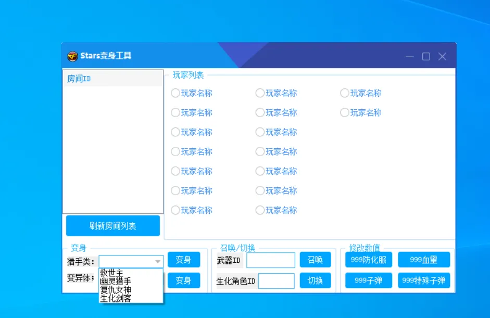Image resolution: width=490 pixels, height=318 pixels.
Task: Select top 玩家名称 radio in right column
Action: point(344,93)
